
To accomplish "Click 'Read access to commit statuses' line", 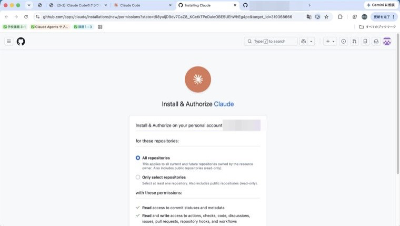I will [x=183, y=208].
